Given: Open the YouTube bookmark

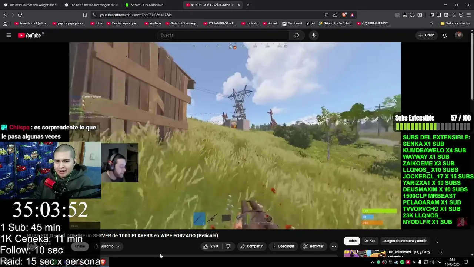Looking at the screenshot, I should point(153,23).
